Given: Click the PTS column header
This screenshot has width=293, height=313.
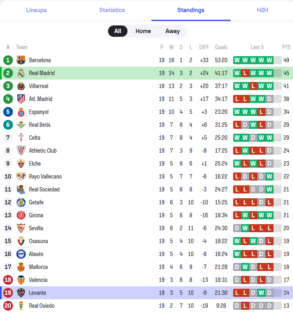Looking at the screenshot, I should [x=286, y=47].
